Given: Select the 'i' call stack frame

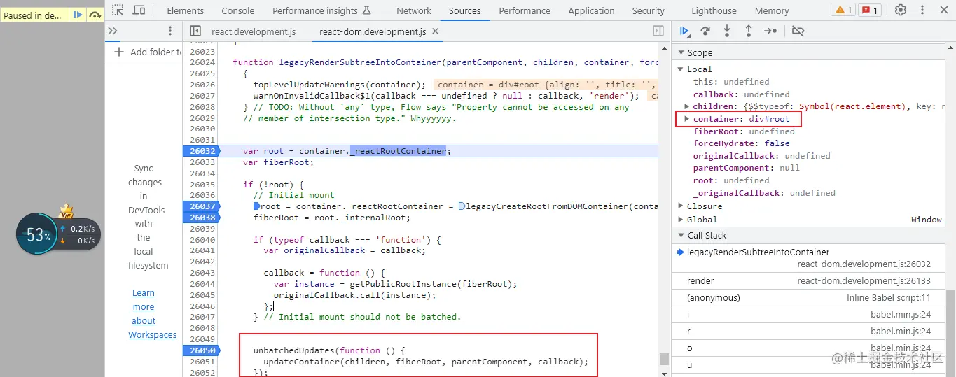Looking at the screenshot, I should 809,315.
